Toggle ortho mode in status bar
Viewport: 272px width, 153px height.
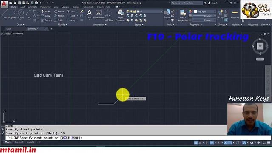click(x=207, y=143)
